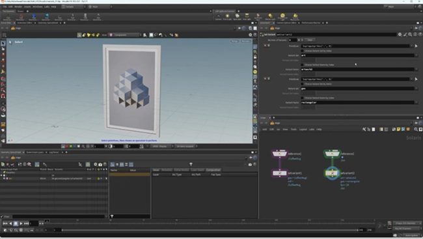Image resolution: width=423 pixels, height=239 pixels.
Task: Click network editor find magnifier icon
Action: tap(416, 130)
